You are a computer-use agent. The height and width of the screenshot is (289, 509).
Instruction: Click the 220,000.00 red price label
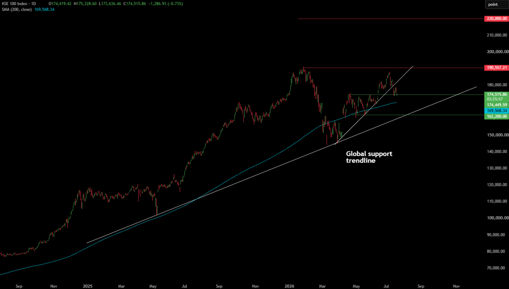(496, 19)
